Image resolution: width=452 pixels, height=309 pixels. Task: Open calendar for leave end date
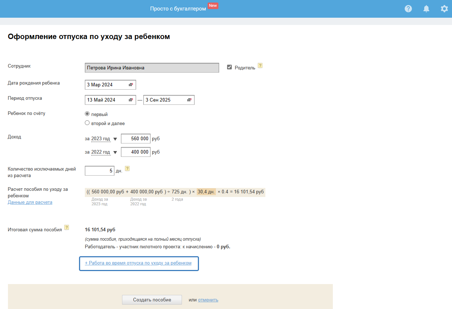[x=189, y=100]
